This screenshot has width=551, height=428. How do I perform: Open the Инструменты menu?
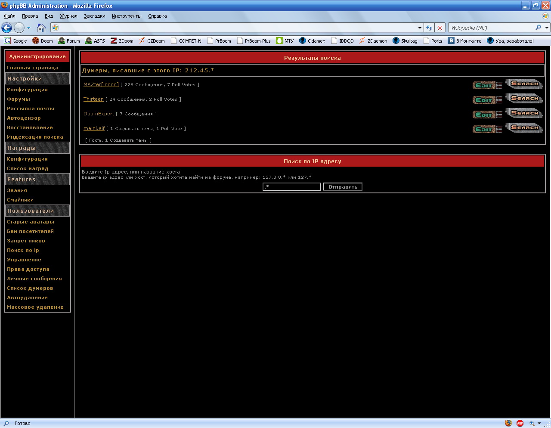pyautogui.click(x=127, y=16)
